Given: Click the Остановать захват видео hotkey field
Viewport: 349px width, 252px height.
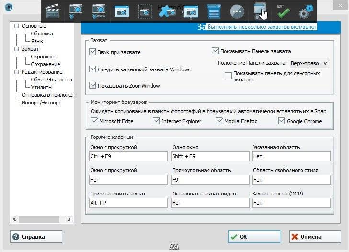Looking at the screenshot, I should click(x=210, y=203).
